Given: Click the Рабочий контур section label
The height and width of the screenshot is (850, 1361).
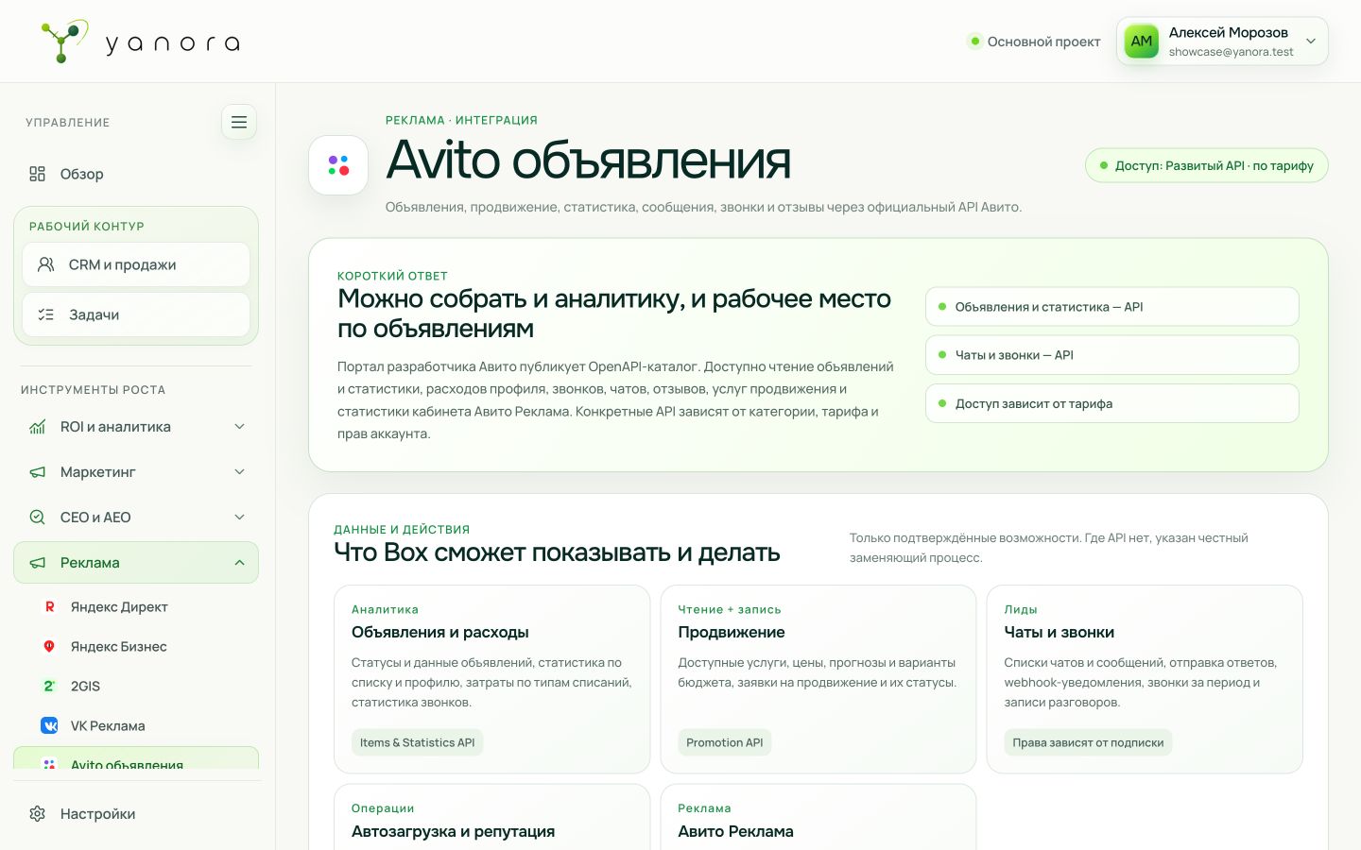Looking at the screenshot, I should (x=87, y=226).
